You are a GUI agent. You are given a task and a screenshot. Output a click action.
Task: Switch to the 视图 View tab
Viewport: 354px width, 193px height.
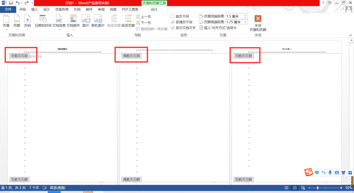click(113, 10)
